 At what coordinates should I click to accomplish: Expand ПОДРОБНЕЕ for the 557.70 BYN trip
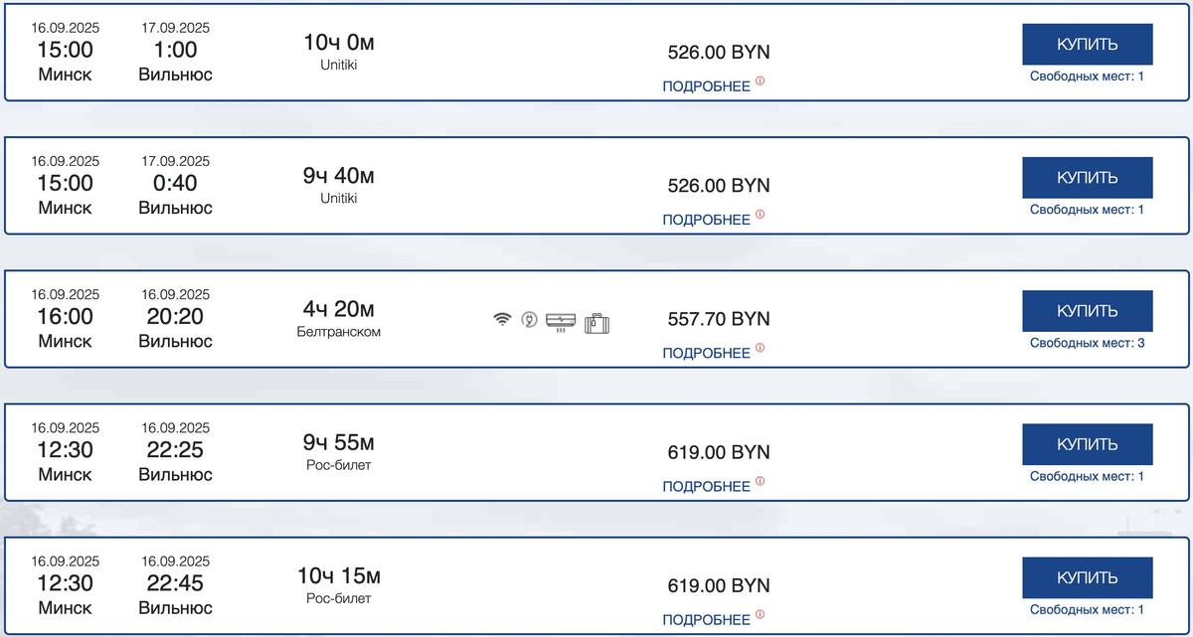point(706,353)
